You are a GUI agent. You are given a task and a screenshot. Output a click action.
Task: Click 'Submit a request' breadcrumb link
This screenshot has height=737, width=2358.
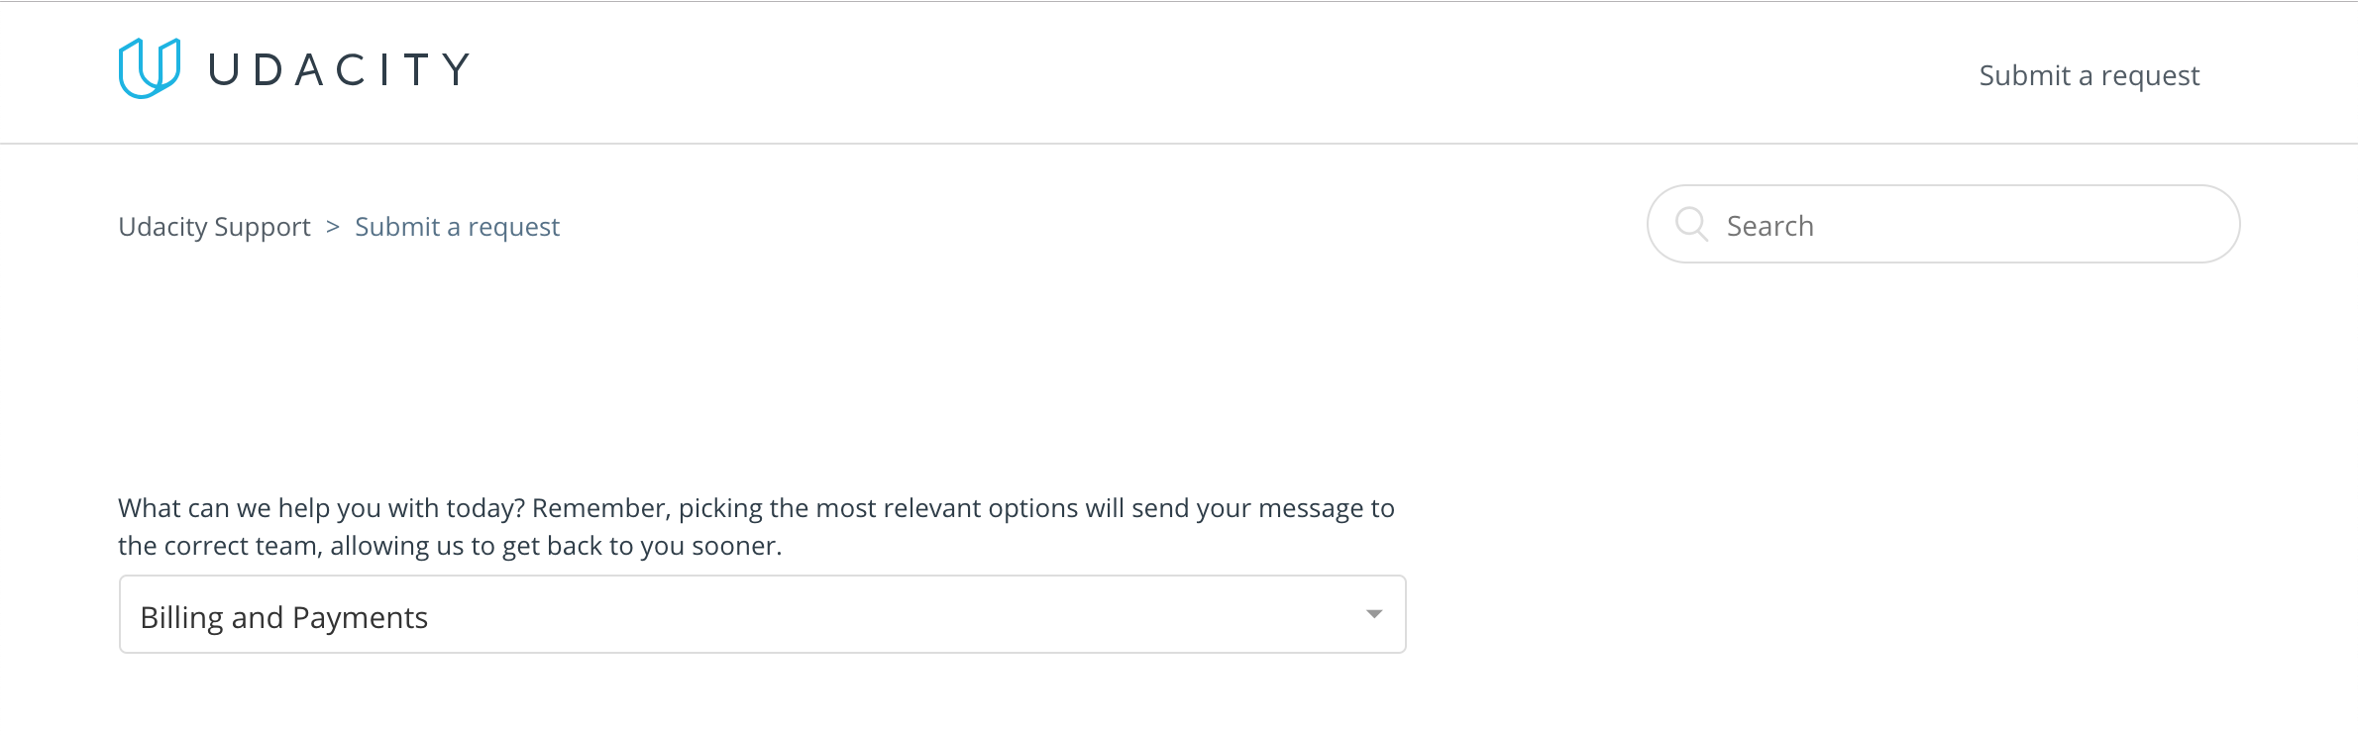(x=457, y=227)
